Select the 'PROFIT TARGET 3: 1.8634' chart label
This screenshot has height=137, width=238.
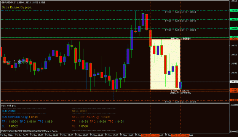click(180, 12)
